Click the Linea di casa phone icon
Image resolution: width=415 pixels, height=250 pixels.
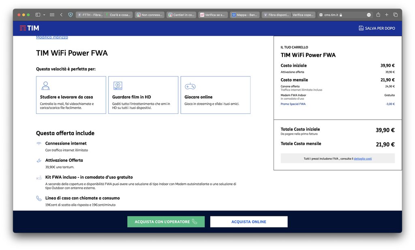tap(39, 198)
